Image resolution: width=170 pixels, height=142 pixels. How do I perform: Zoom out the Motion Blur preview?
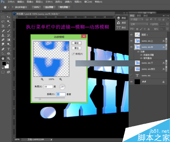tap(42, 79)
